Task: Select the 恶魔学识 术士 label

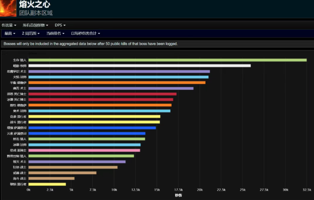Action: [x=17, y=72]
